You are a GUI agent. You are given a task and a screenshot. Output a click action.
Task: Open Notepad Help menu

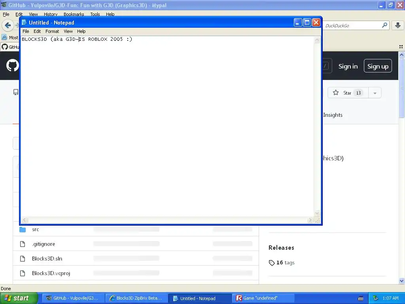pos(81,31)
